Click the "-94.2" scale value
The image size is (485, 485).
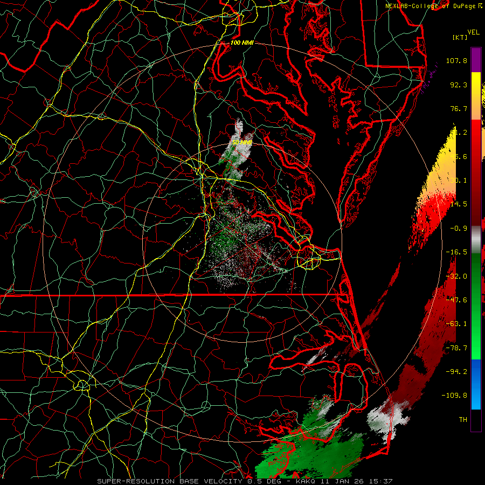(x=456, y=371)
